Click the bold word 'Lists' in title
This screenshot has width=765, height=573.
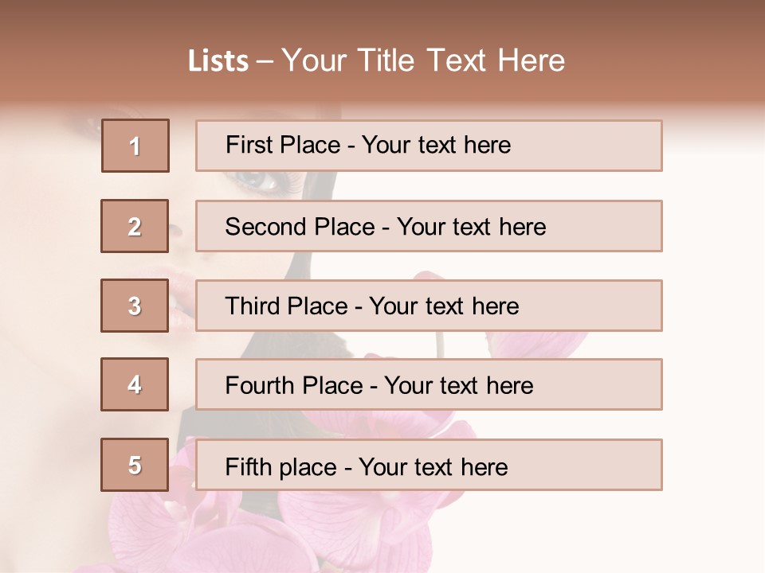(x=218, y=61)
